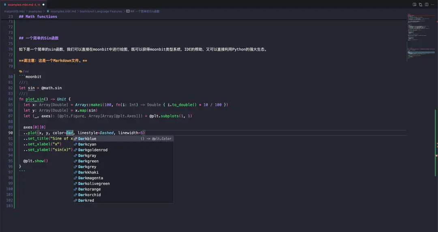Click the 'plot_sin' function name
This screenshot has height=232, width=438.
pyautogui.click(x=34, y=99)
